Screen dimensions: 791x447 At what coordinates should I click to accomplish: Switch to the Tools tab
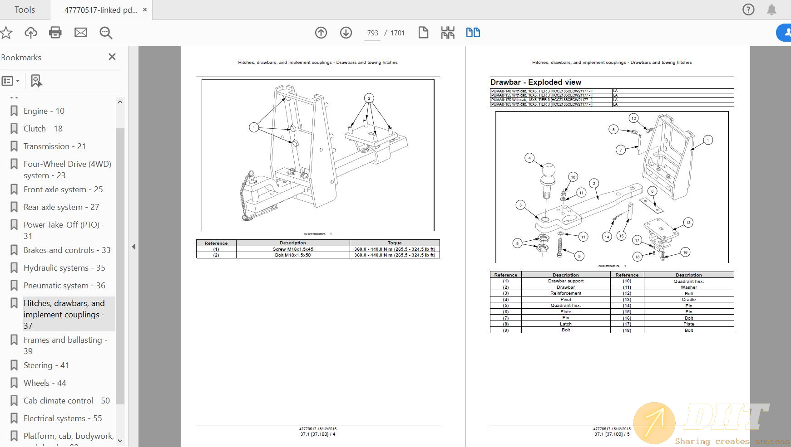click(x=25, y=10)
